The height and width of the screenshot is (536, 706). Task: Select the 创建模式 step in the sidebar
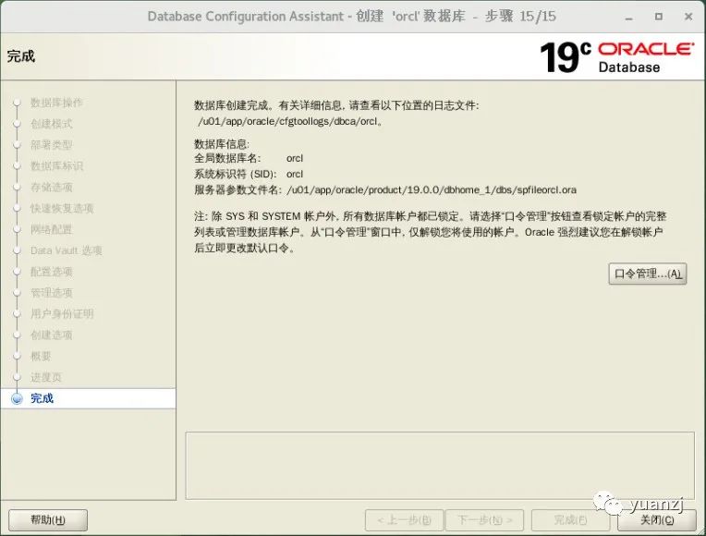(52, 124)
